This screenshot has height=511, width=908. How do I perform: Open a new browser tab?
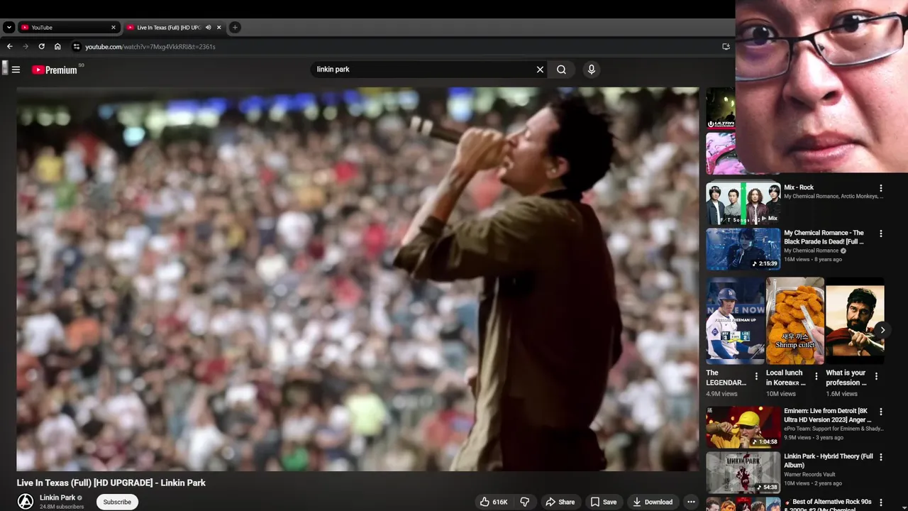point(235,28)
